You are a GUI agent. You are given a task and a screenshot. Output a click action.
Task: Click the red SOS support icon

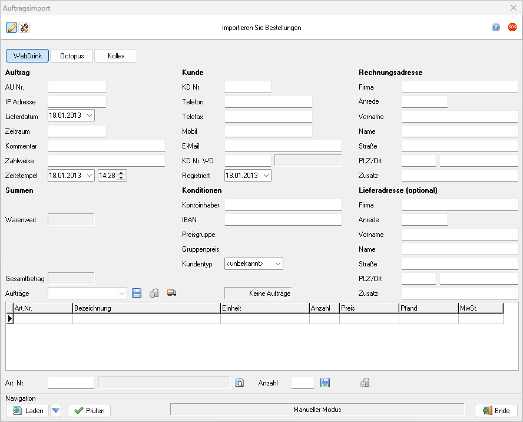(512, 27)
